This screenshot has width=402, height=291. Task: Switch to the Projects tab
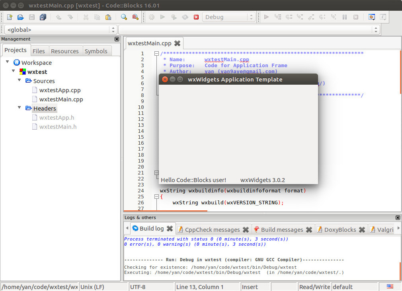click(x=16, y=50)
